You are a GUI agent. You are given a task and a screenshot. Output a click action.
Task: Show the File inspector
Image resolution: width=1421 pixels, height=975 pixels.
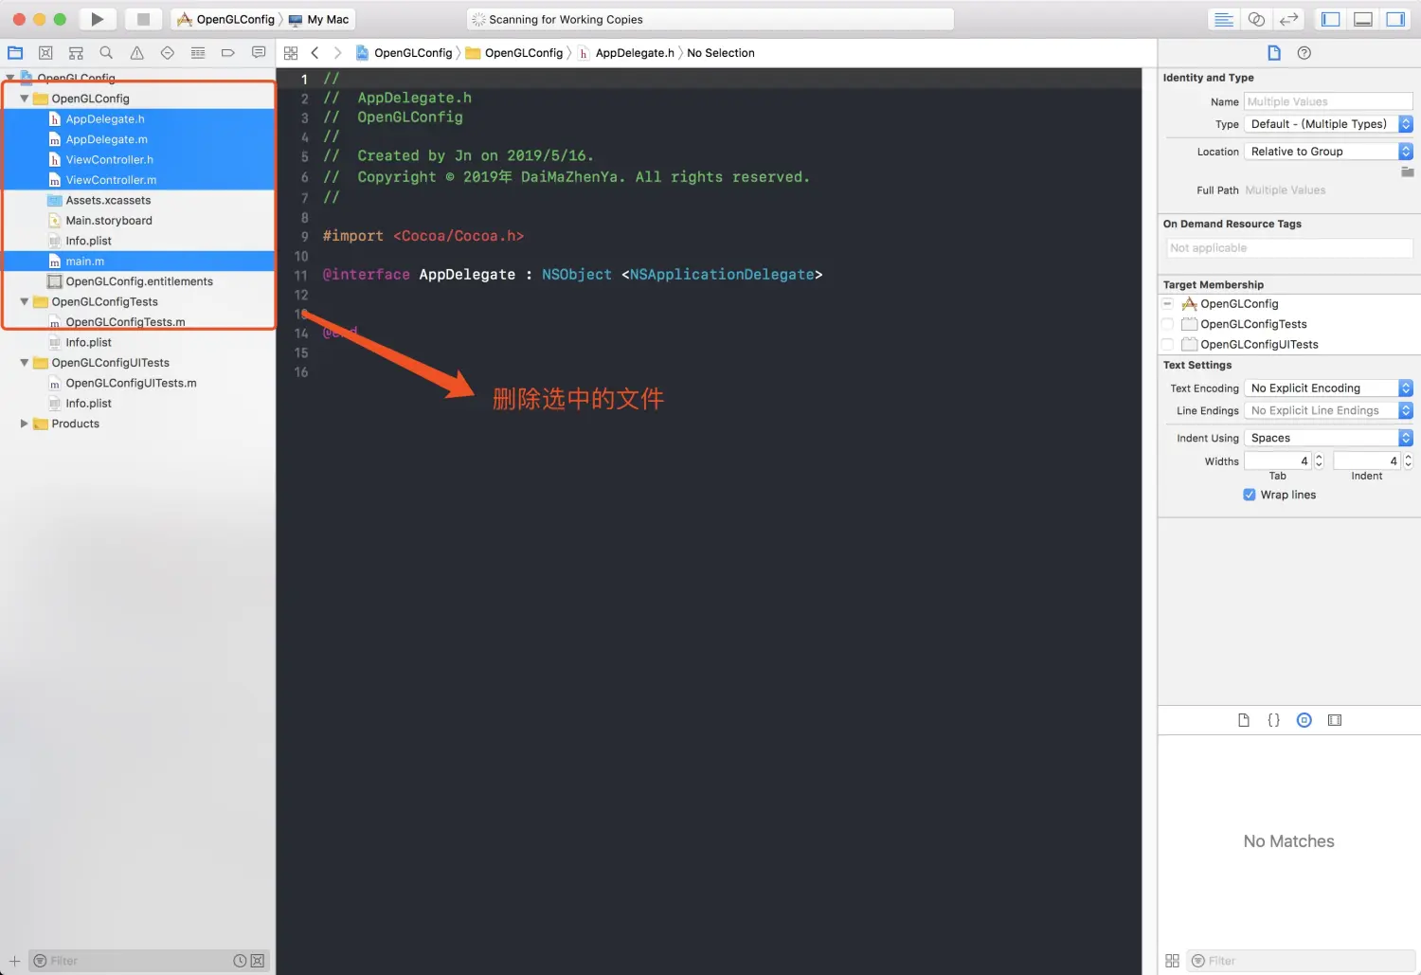coord(1273,53)
